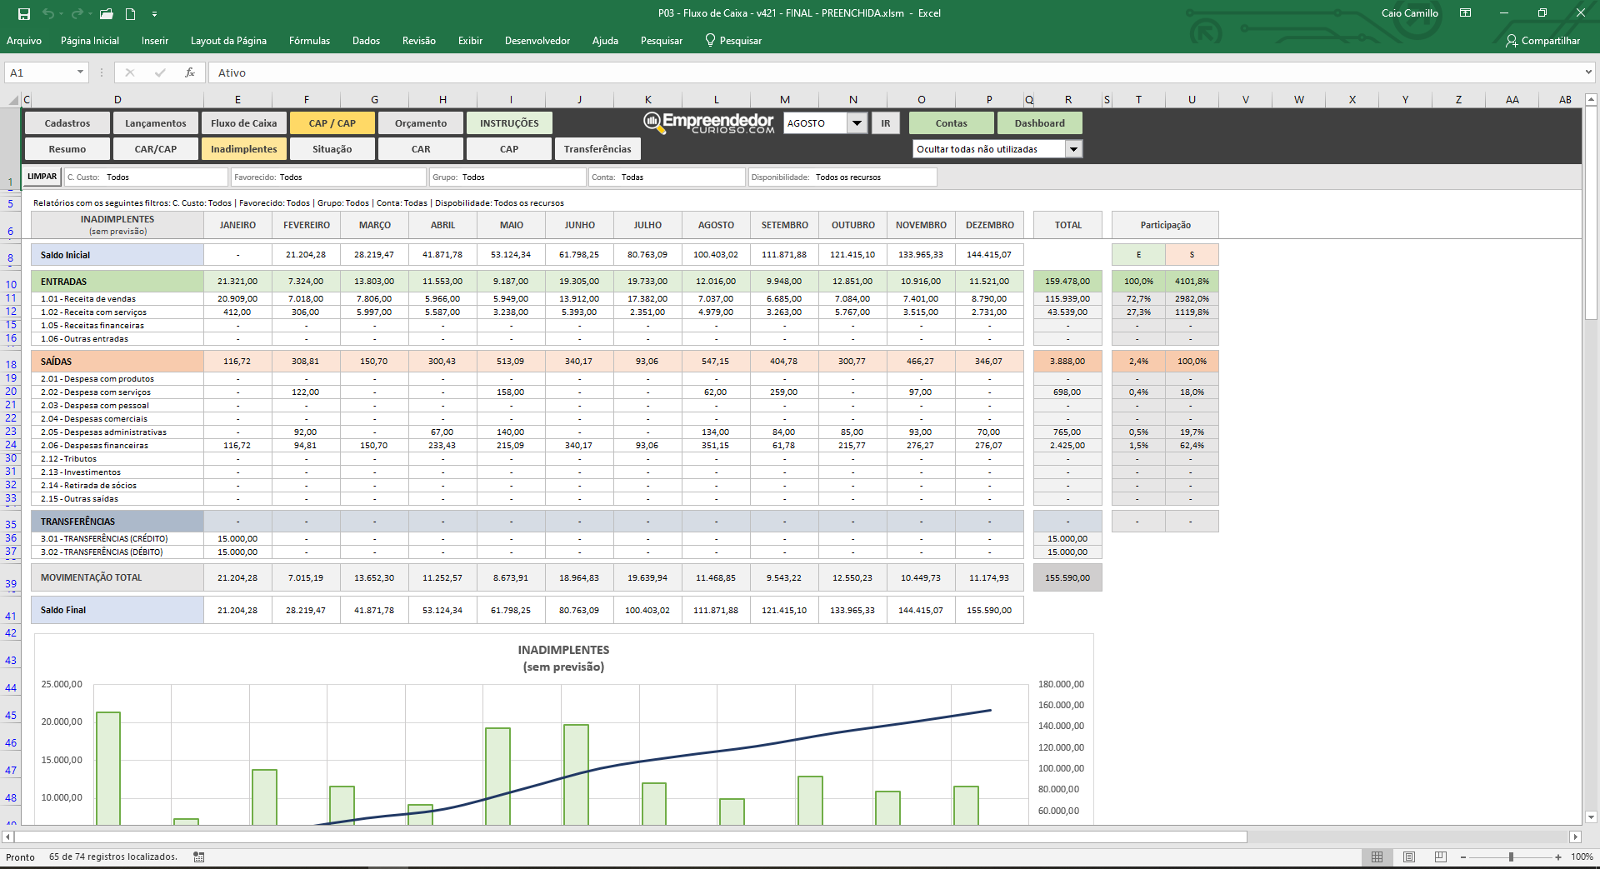Open the Fórmulas ribbon tab
The width and height of the screenshot is (1600, 869).
(x=309, y=41)
